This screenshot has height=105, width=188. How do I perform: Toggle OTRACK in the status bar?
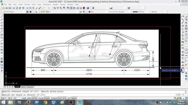pos(54,98)
